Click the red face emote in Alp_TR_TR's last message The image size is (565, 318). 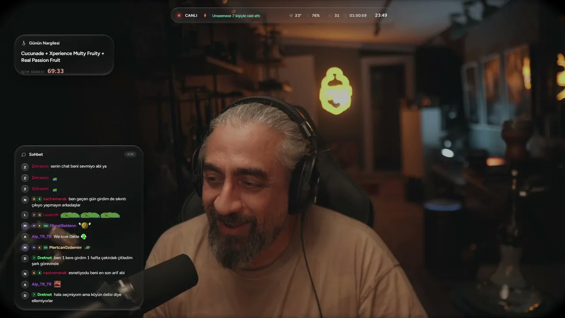[57, 284]
